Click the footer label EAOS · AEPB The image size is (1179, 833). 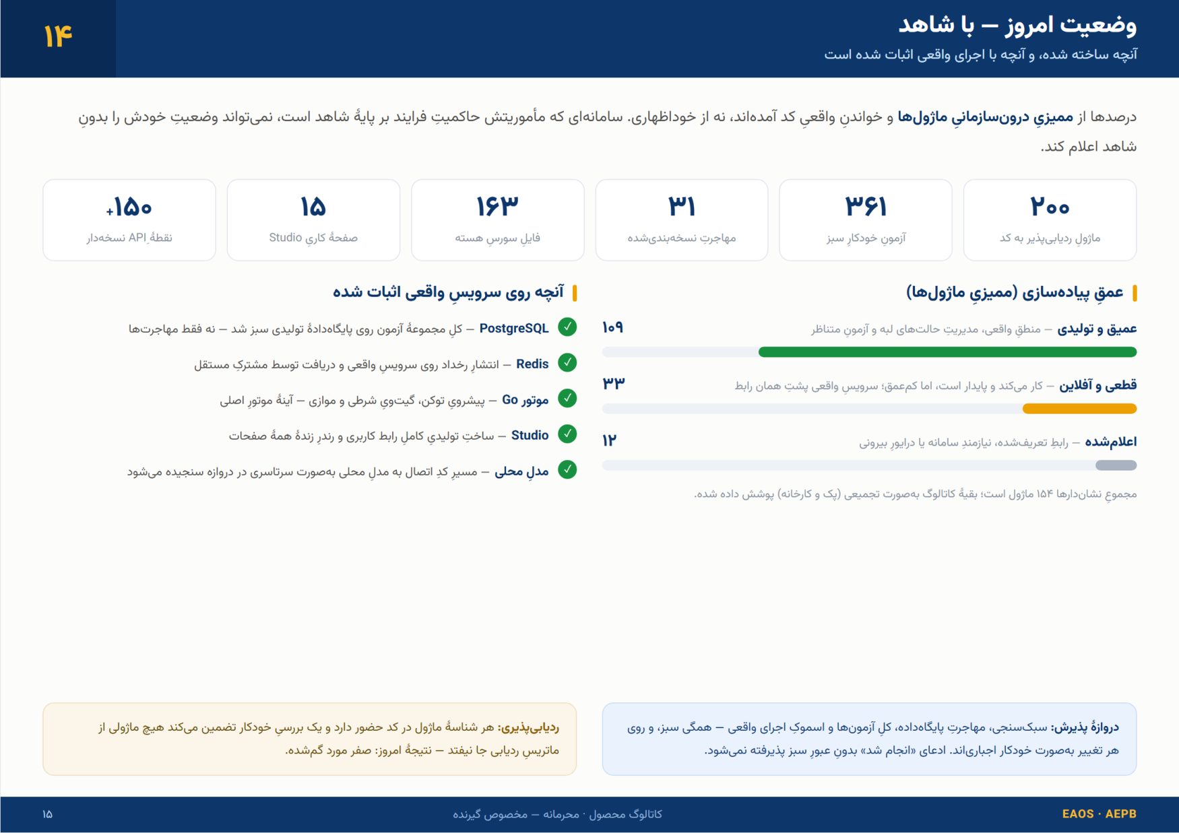(1100, 813)
